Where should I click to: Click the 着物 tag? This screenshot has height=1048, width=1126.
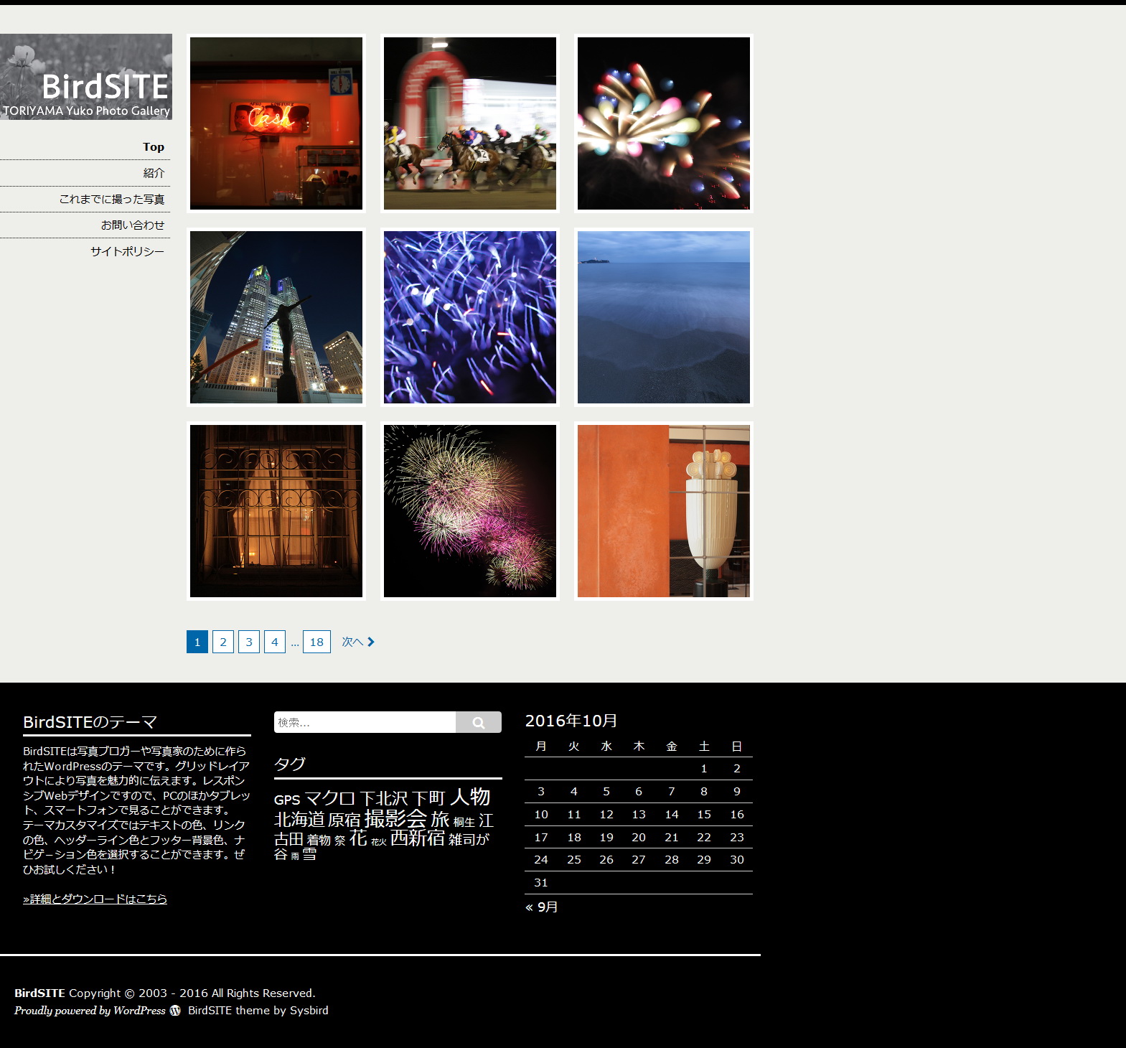tap(319, 840)
